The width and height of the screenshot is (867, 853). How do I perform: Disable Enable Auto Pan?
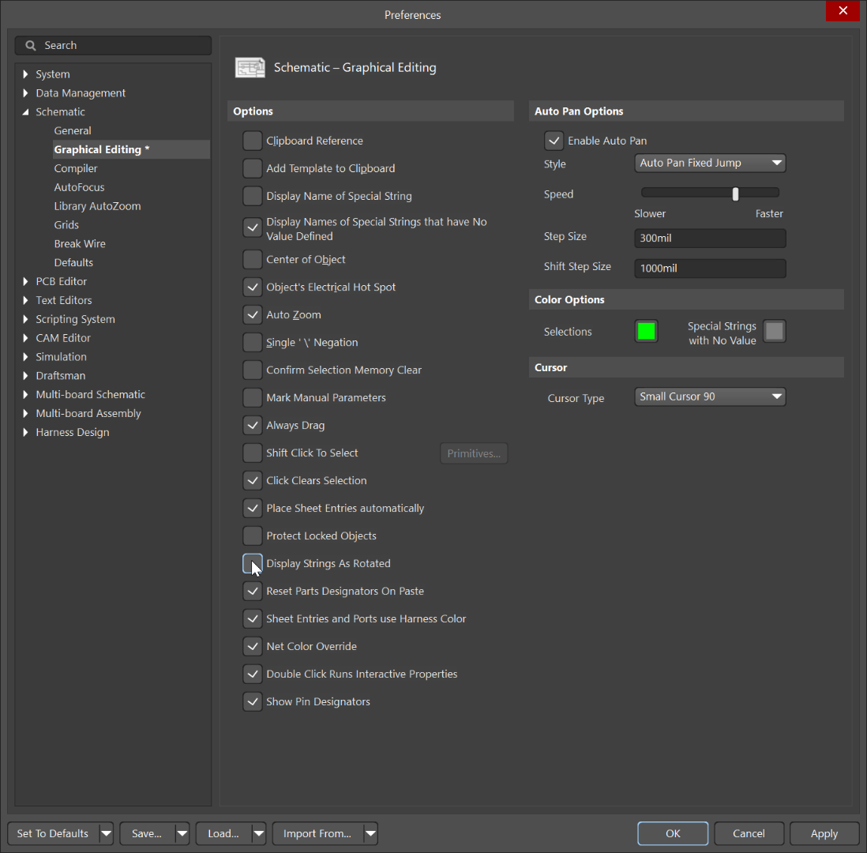pos(554,140)
